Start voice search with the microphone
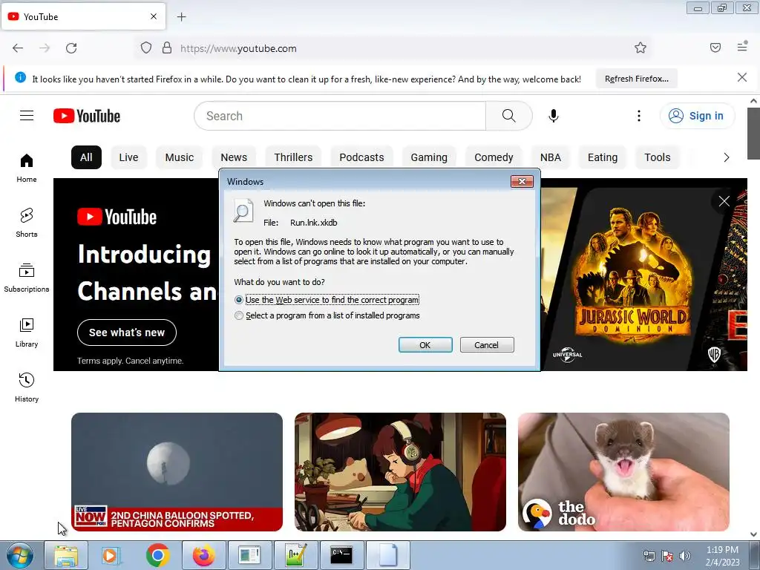This screenshot has height=570, width=760. pyautogui.click(x=554, y=116)
